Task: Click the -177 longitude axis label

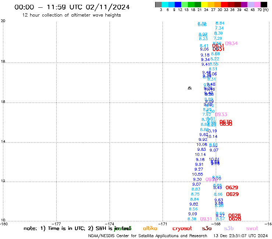Action: pos(56,224)
